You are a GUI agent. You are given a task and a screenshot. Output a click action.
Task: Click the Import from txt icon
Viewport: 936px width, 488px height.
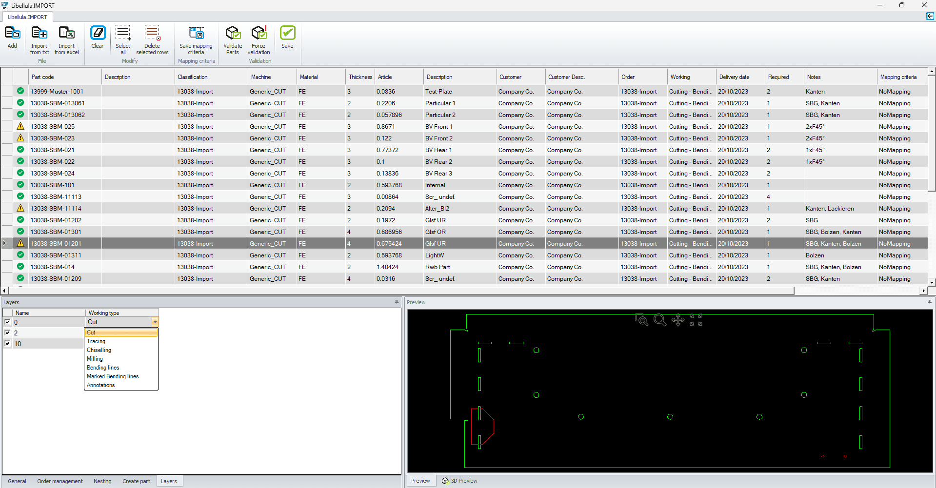point(39,33)
